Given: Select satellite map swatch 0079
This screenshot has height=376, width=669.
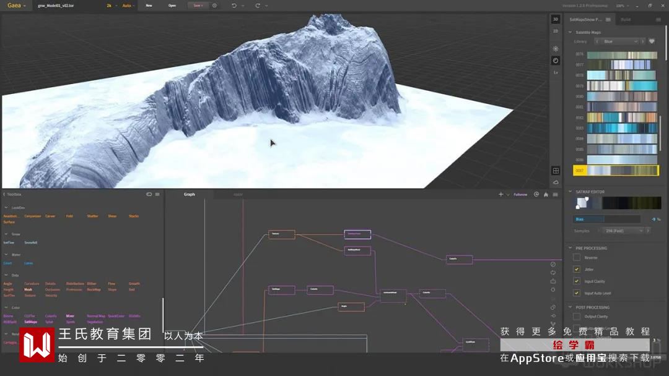Looking at the screenshot, I should 622,85.
